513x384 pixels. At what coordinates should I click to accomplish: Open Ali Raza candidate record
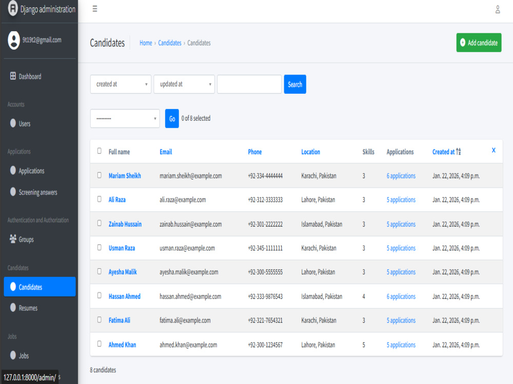pyautogui.click(x=117, y=200)
